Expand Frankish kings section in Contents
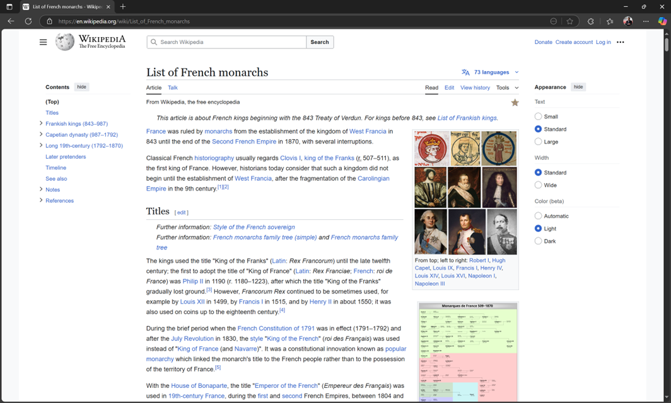 coord(40,123)
